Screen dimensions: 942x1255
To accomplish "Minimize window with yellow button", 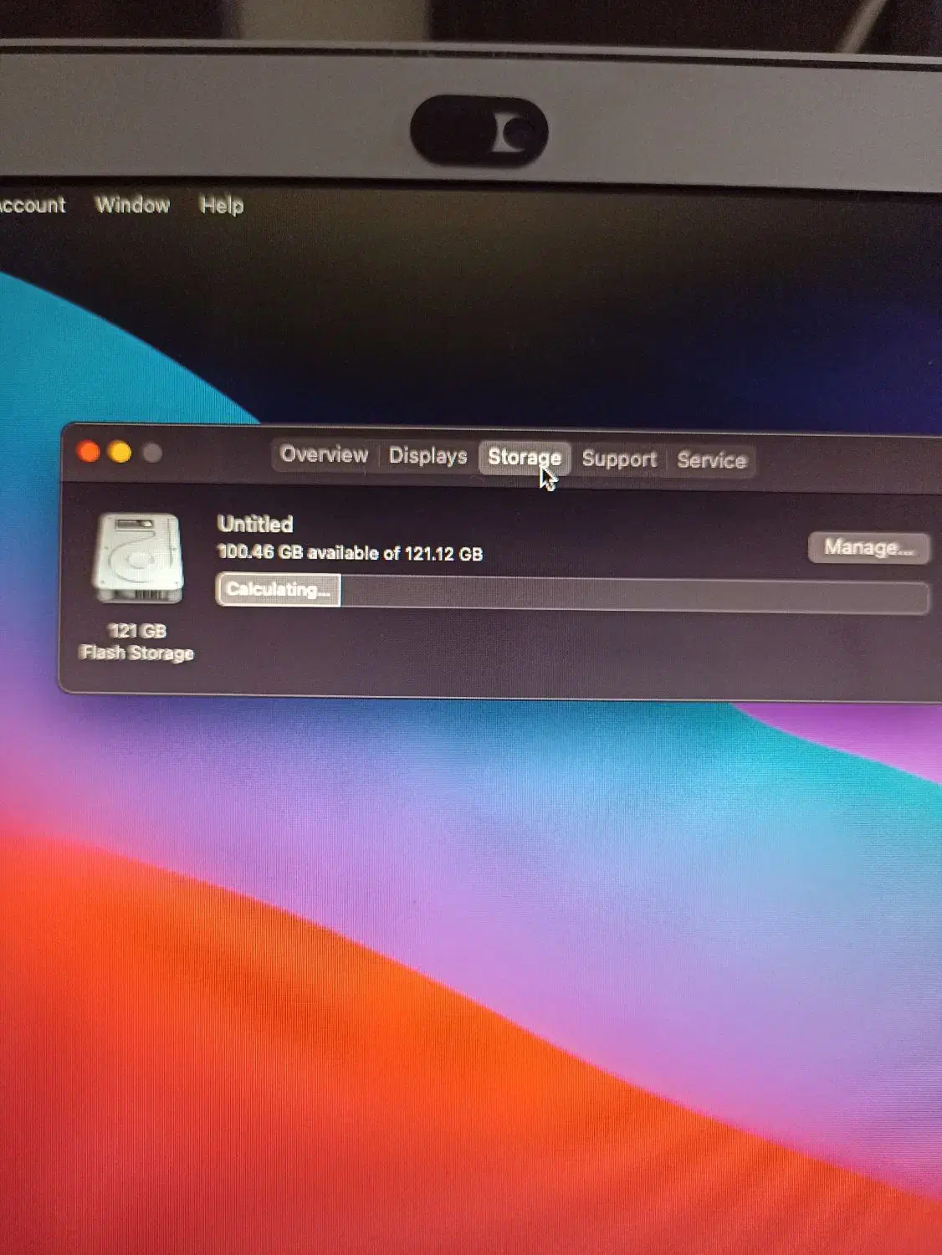I will pyautogui.click(x=120, y=453).
